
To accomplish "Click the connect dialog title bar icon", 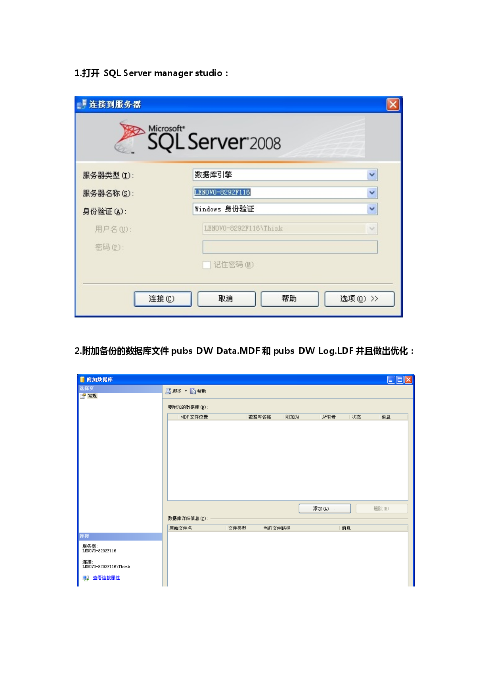I will coord(82,104).
